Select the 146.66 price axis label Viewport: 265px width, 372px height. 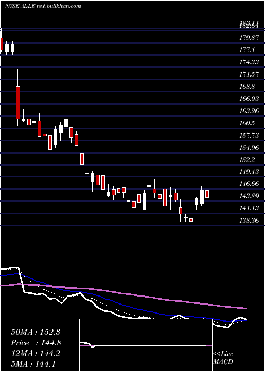pyautogui.click(x=249, y=184)
